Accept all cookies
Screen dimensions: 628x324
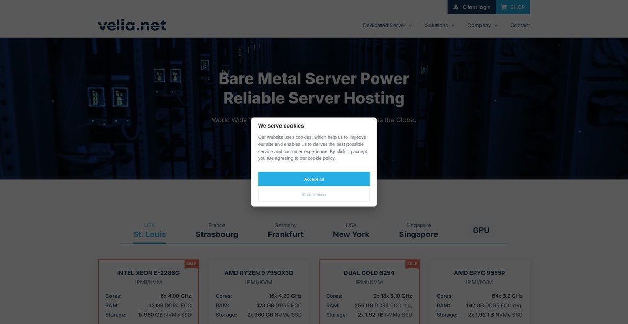(314, 179)
